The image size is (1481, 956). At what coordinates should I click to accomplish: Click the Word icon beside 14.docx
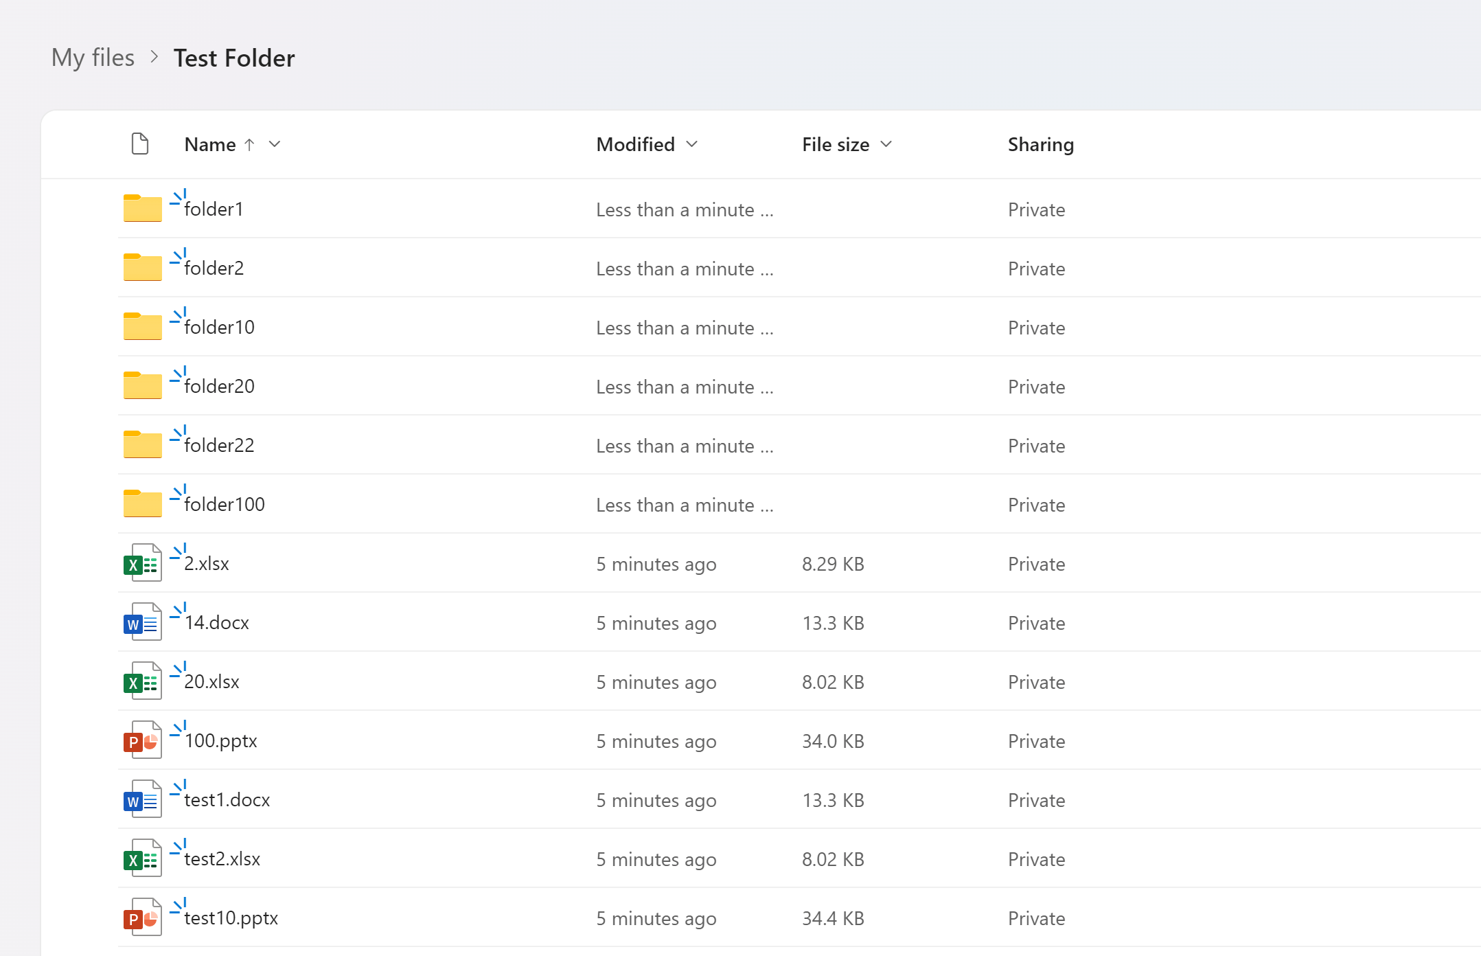141,621
